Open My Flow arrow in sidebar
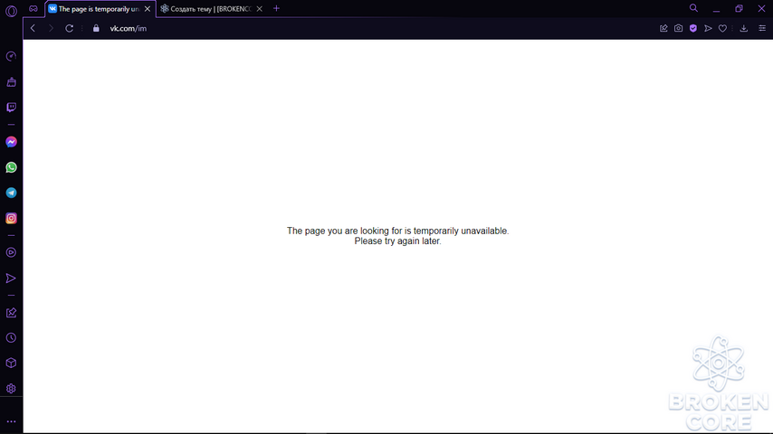Image resolution: width=773 pixels, height=434 pixels. pos(12,278)
